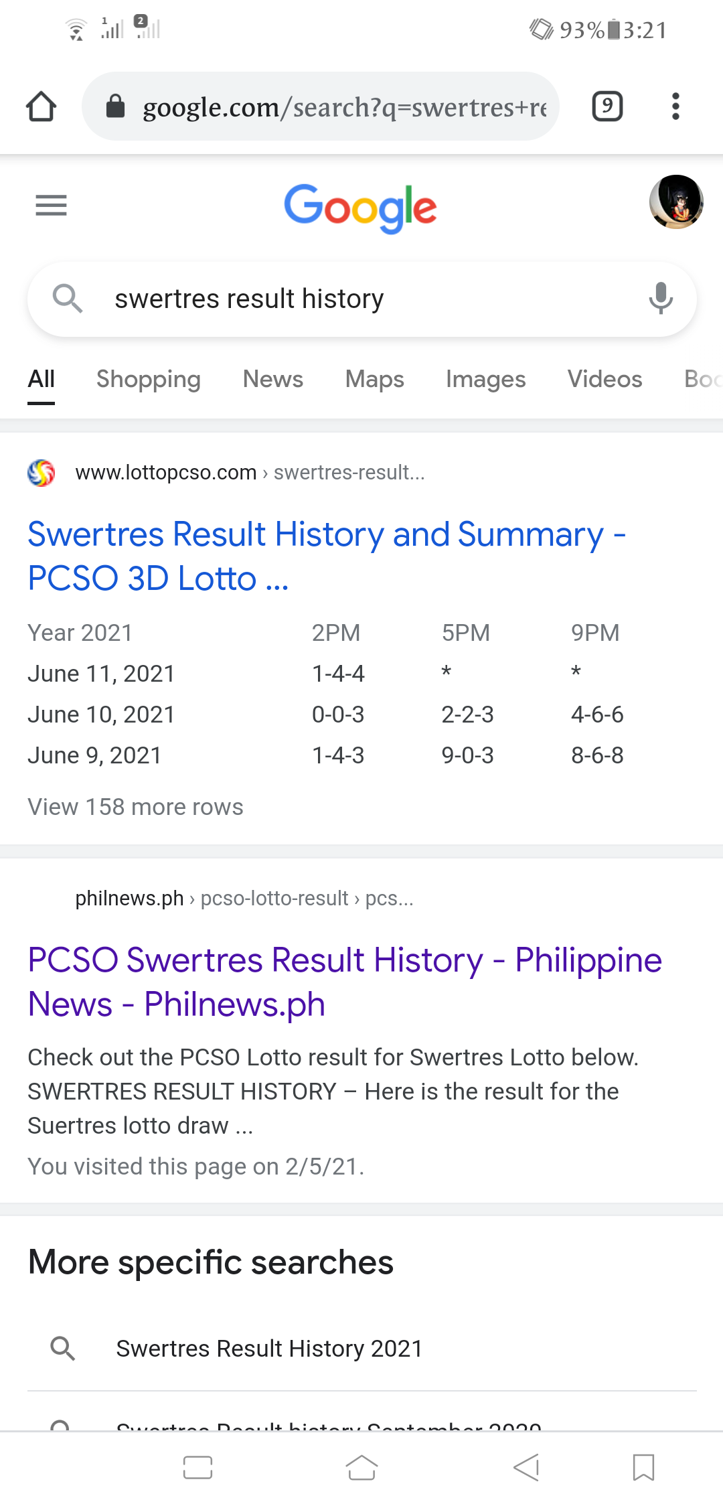
Task: Switch to the News tab
Action: tap(273, 379)
